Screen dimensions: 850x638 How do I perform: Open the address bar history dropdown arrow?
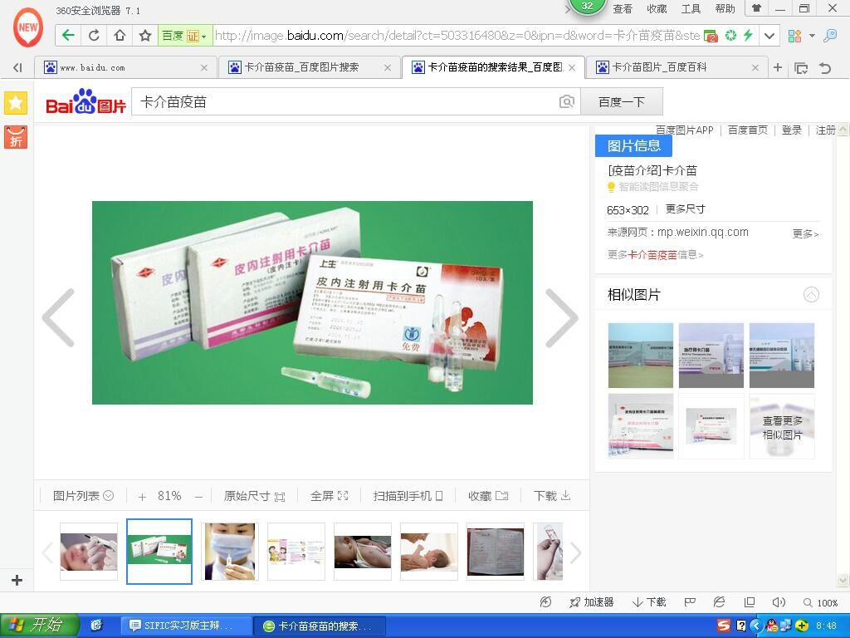point(769,37)
